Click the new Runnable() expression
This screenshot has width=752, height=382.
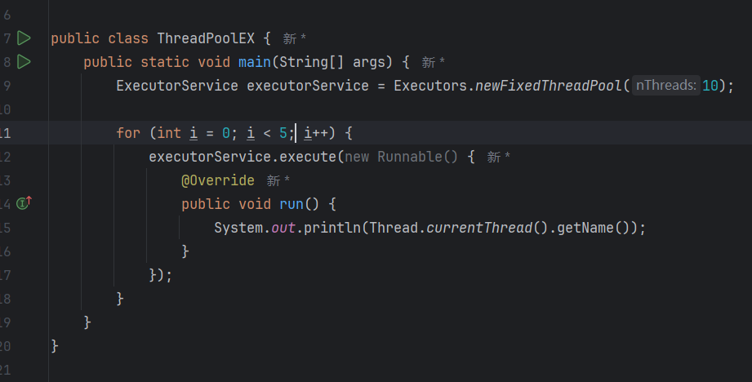[x=402, y=157]
